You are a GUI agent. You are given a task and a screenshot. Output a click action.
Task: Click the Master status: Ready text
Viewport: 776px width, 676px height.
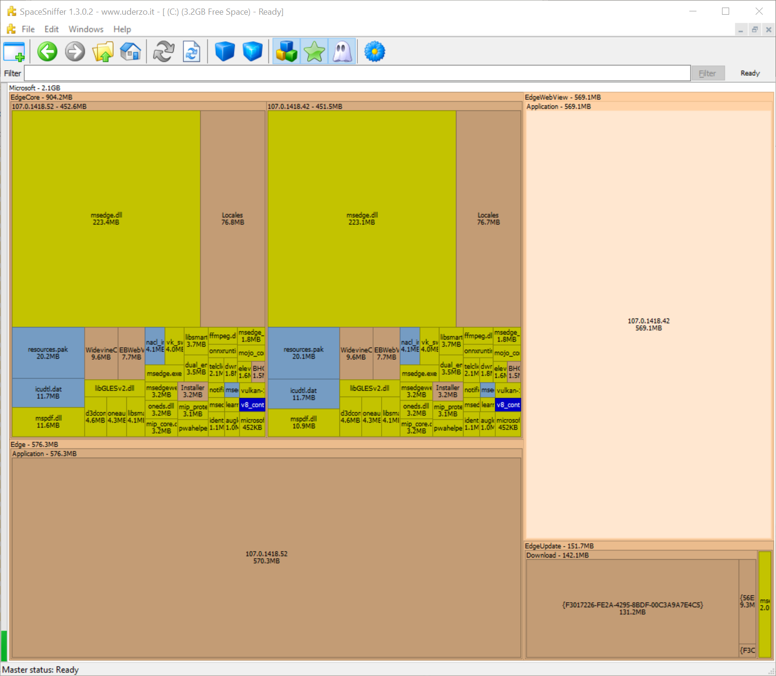click(41, 670)
